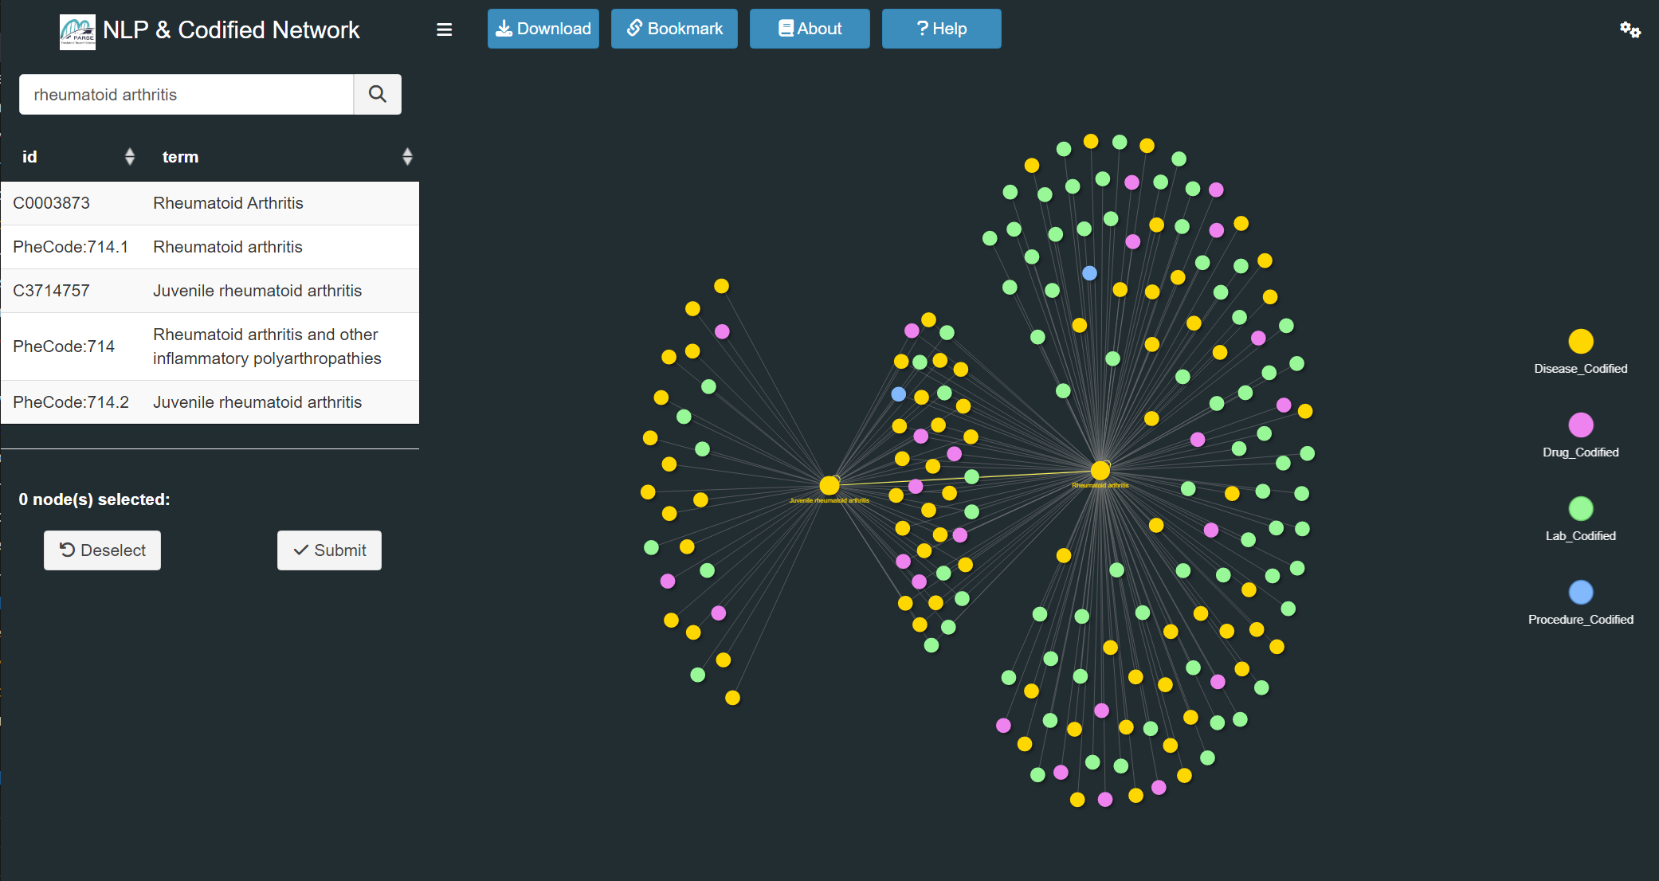Toggle Lab_Codified legend circle
Image resolution: width=1659 pixels, height=881 pixels.
(x=1580, y=509)
